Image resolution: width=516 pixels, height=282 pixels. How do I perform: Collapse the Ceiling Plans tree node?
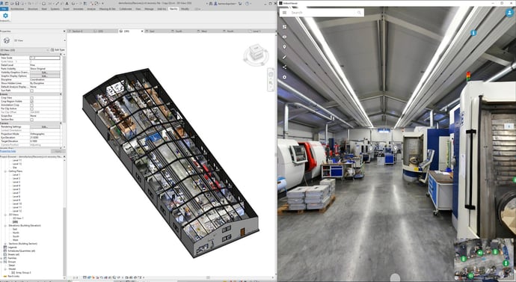(5, 171)
